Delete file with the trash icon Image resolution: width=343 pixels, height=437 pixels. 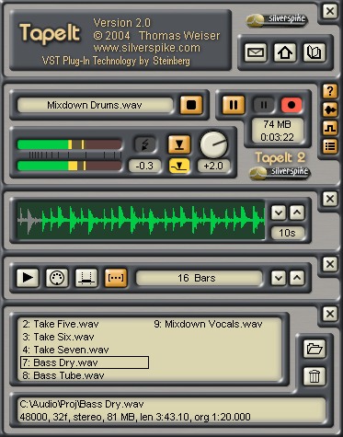coord(314,375)
